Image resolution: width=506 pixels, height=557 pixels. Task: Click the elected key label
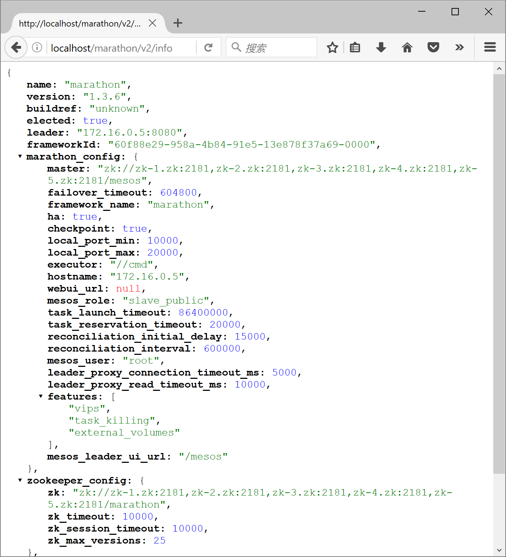51,120
